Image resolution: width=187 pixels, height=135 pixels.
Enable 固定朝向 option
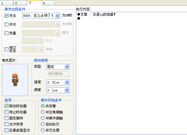pos(6,118)
